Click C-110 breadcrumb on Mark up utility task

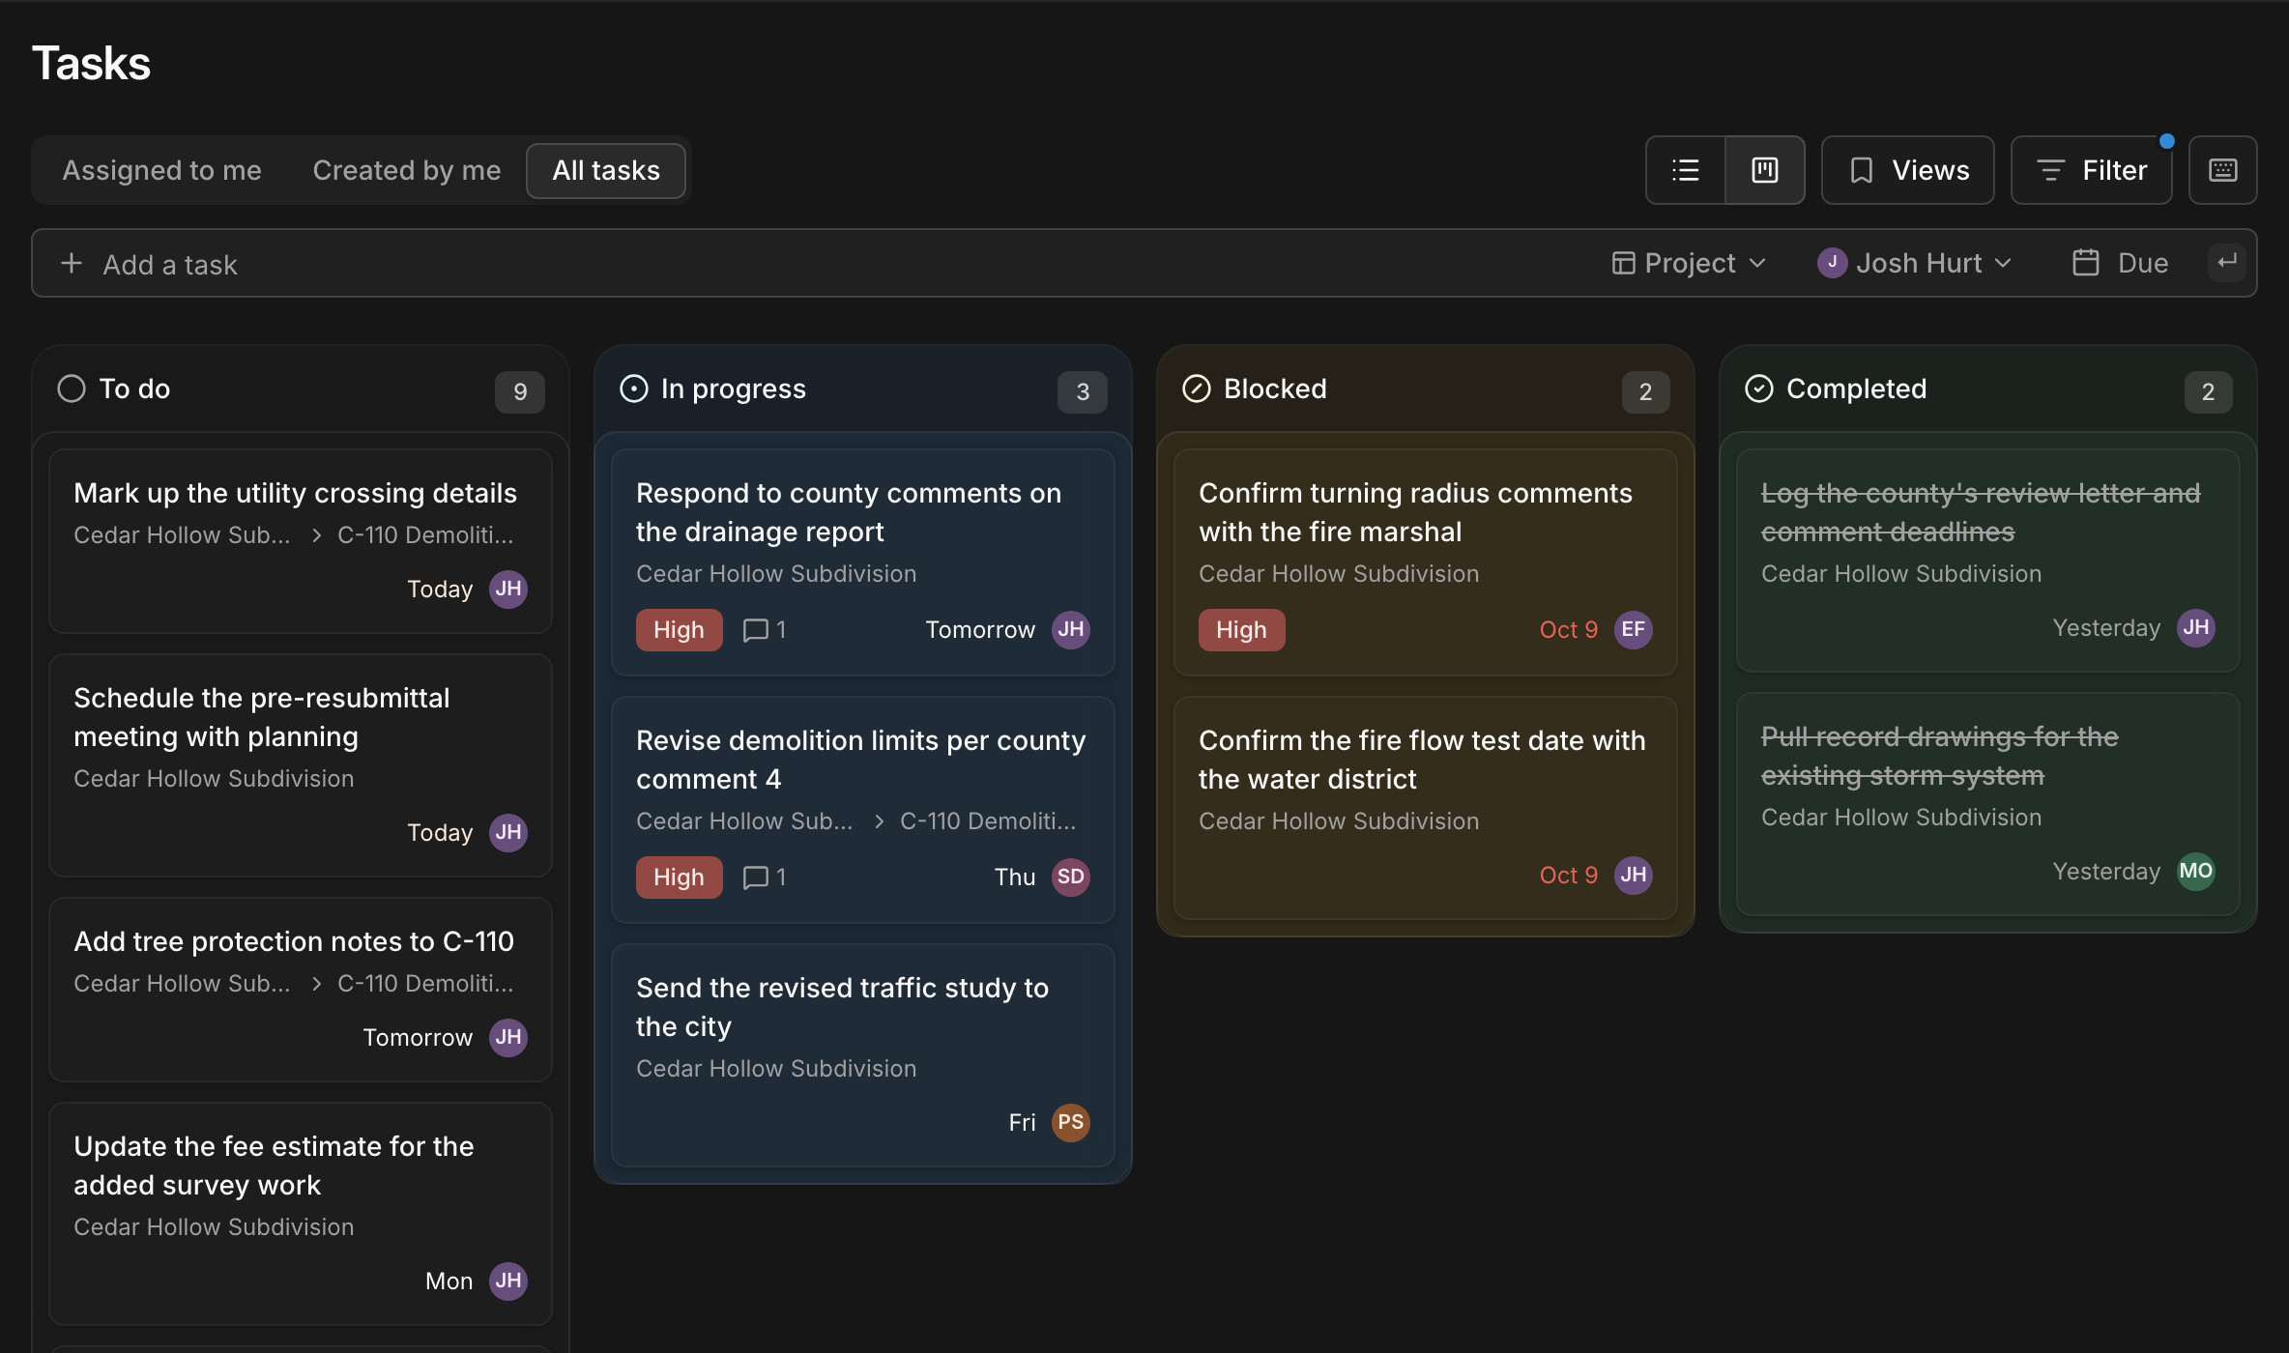(x=425, y=535)
